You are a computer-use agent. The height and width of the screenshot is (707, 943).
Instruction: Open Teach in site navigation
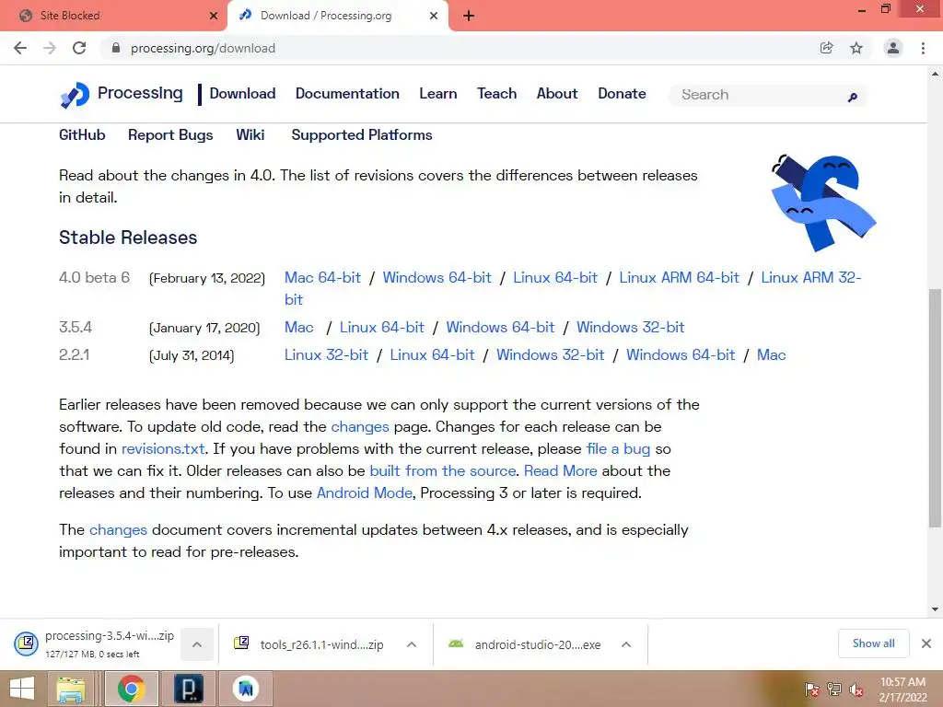[496, 94]
